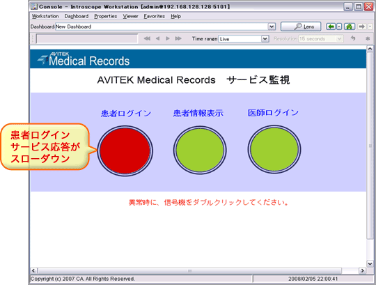This screenshot has height=285, width=376.
Task: Click the horizontal scrollbar thumb
Action: pyautogui.click(x=189, y=270)
